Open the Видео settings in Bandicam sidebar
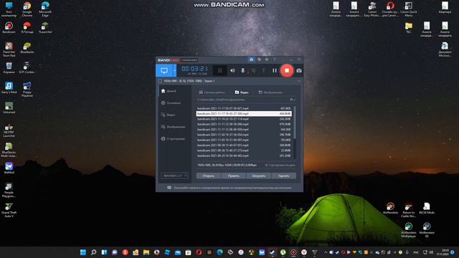The image size is (459, 258). pos(169,115)
